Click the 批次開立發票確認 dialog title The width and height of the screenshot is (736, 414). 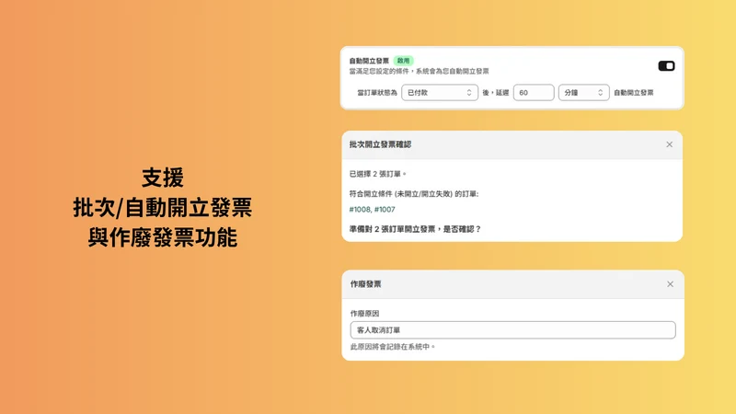click(x=380, y=144)
